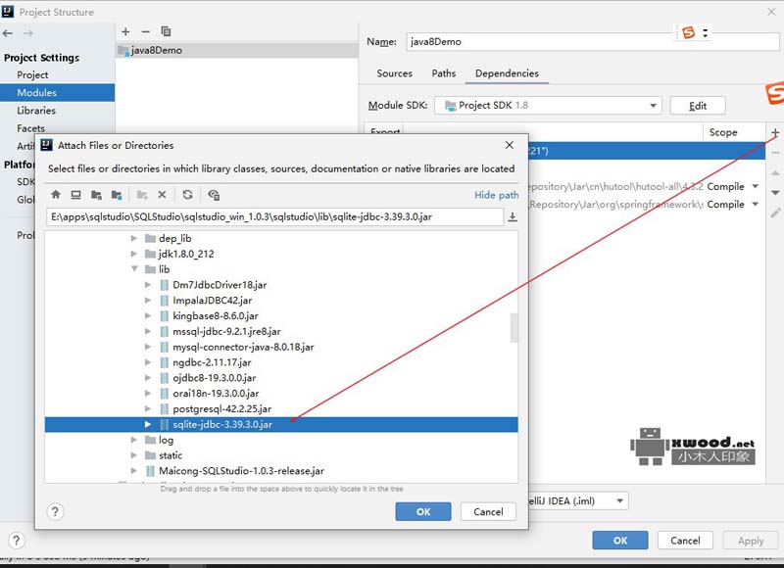Close the Attach Files or Directories dialog
Image resolution: width=784 pixels, height=568 pixels.
[509, 145]
